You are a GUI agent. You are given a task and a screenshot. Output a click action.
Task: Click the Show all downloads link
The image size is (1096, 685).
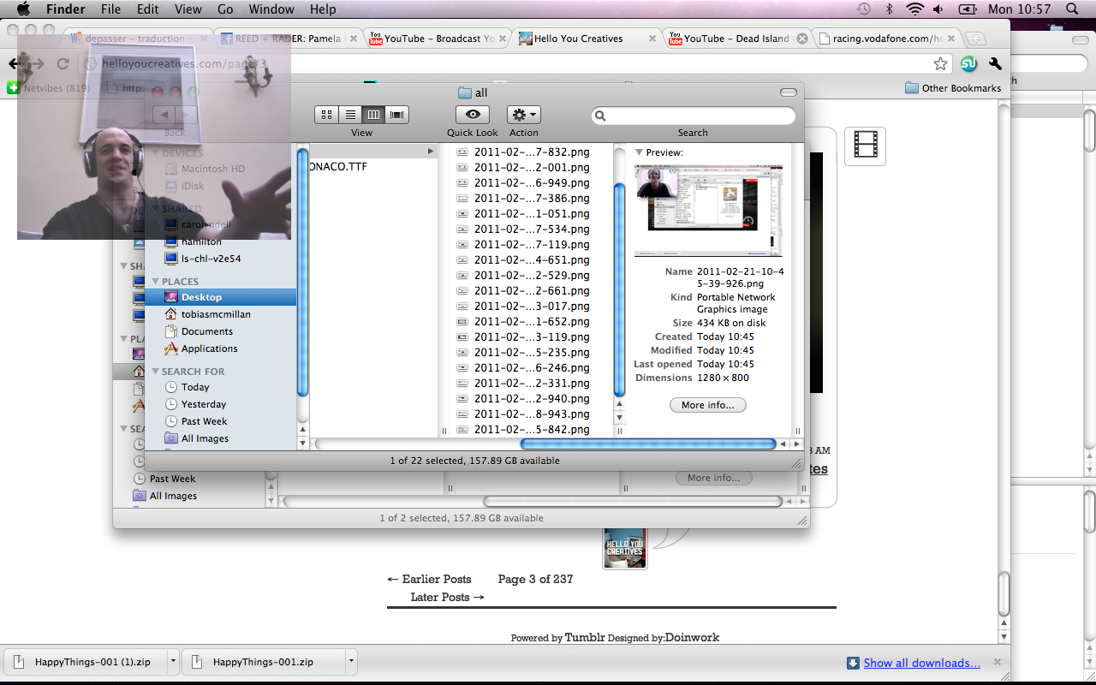[x=921, y=663]
